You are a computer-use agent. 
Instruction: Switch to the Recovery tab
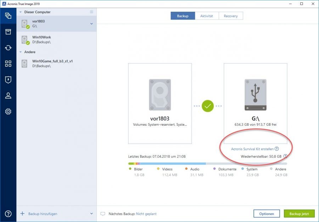pyautogui.click(x=231, y=16)
